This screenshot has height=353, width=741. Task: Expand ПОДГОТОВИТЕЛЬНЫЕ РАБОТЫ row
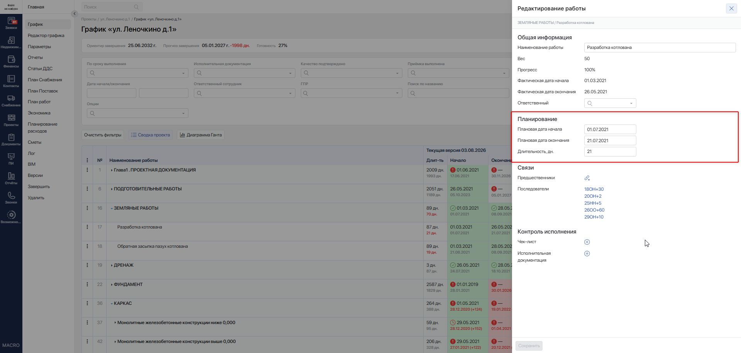tap(112, 189)
